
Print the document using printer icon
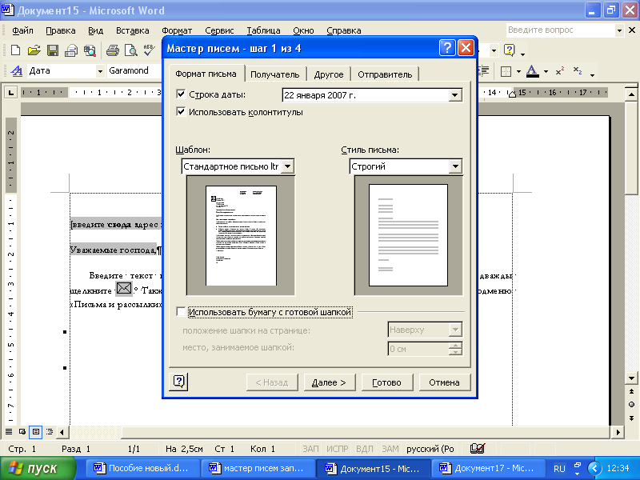point(113,50)
